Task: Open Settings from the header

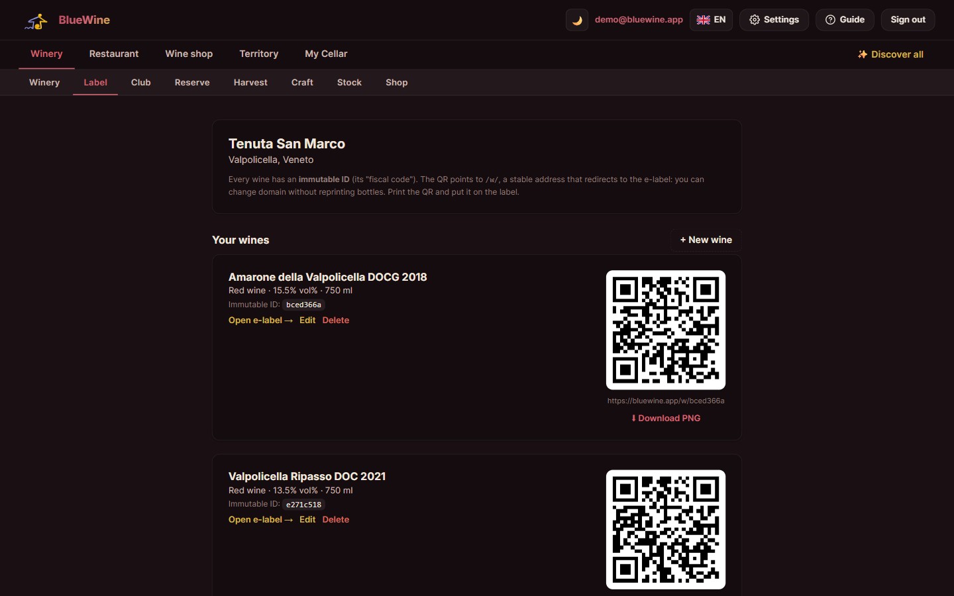Action: [x=774, y=20]
